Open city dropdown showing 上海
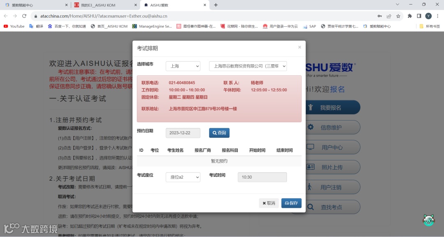 point(183,66)
